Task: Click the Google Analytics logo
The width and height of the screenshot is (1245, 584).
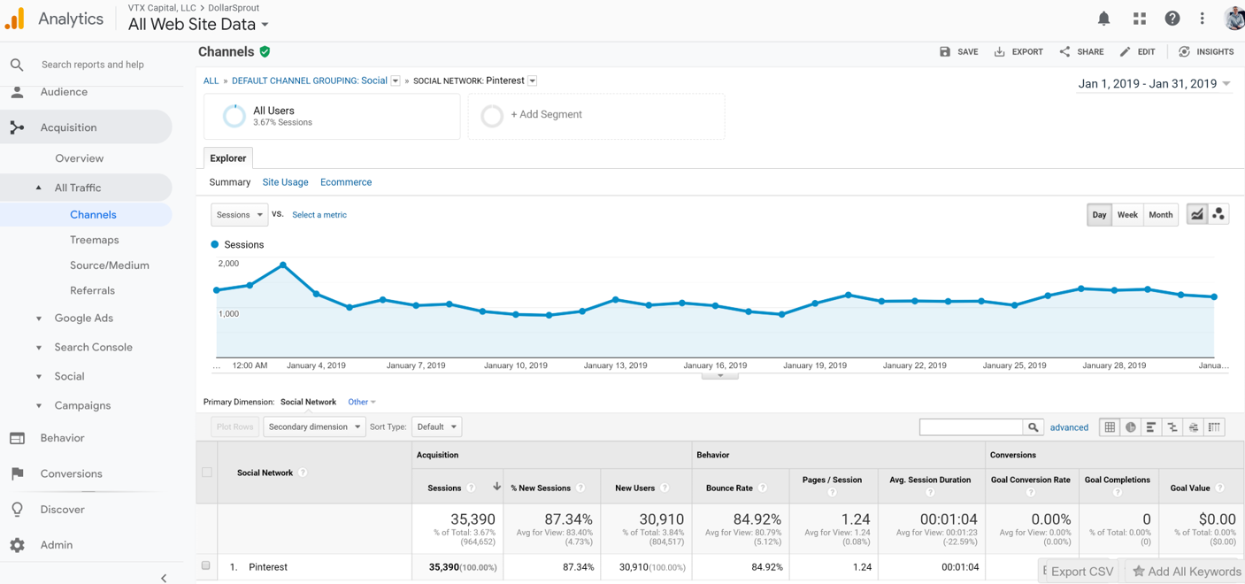Action: pos(15,19)
